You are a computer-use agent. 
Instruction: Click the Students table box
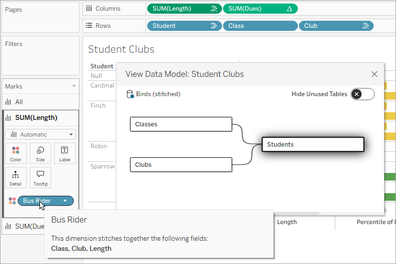point(313,144)
